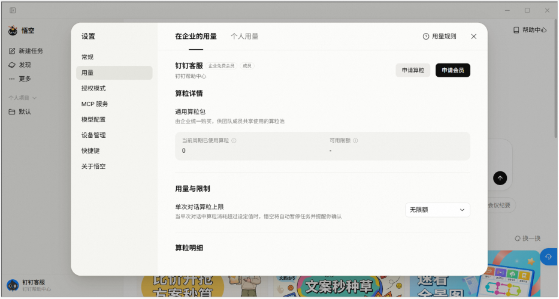Open 模型配置 settings section

(114, 120)
